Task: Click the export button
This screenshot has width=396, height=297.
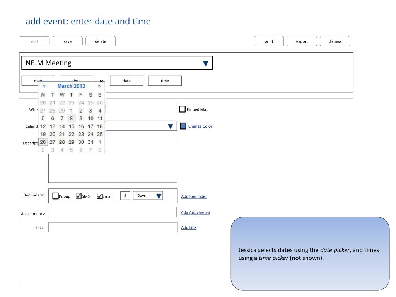Action: tap(302, 41)
